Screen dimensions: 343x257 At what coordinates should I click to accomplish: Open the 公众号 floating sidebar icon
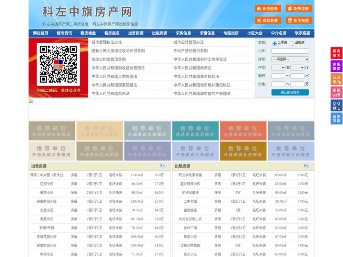tap(336, 79)
